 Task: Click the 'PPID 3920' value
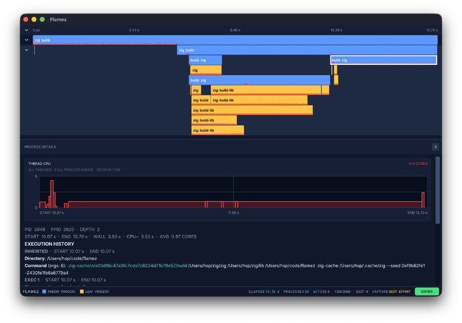[62, 229]
